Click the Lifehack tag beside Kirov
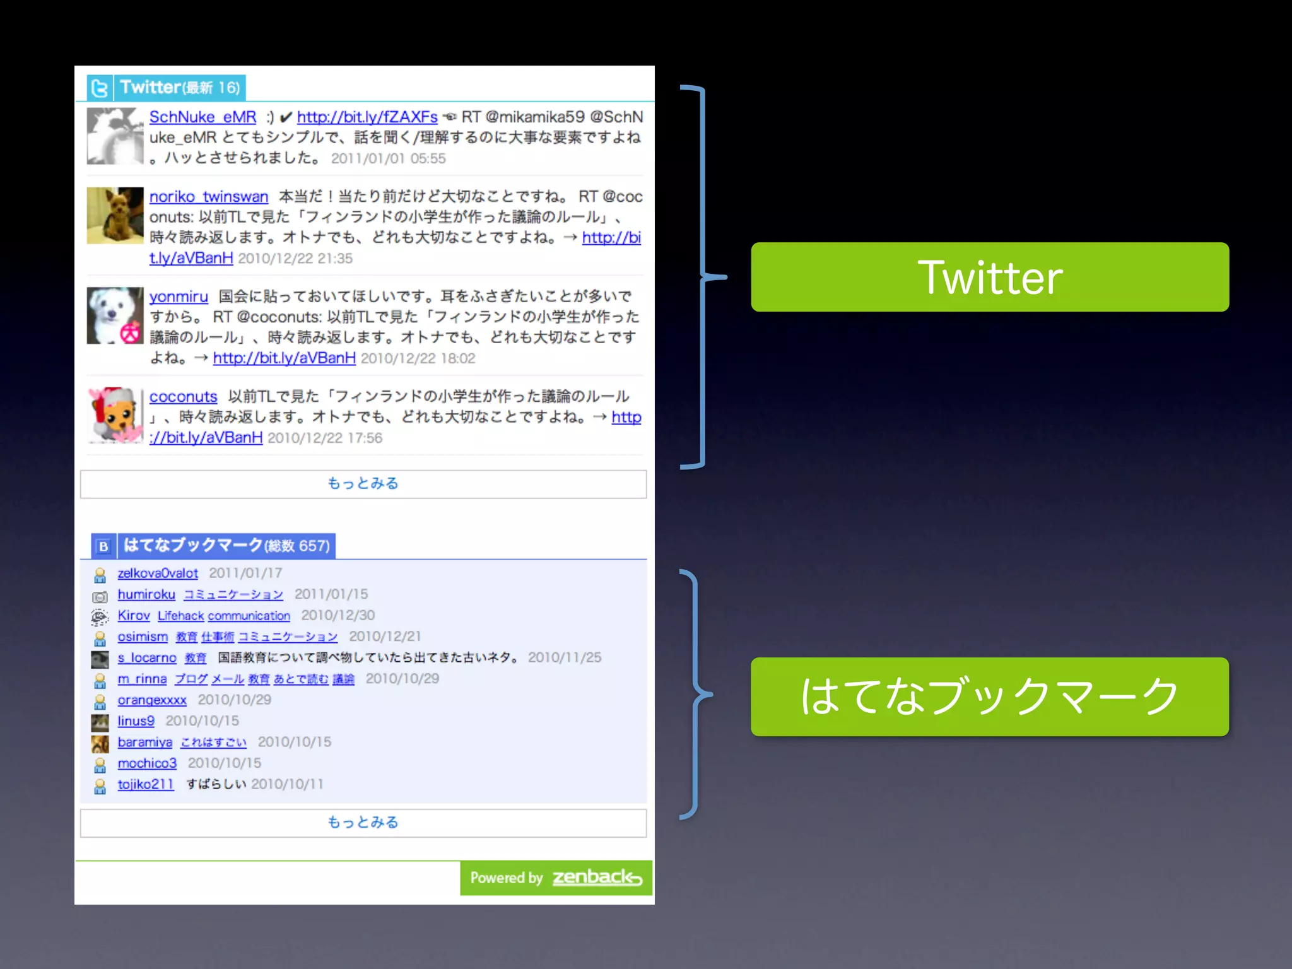The height and width of the screenshot is (969, 1292). tap(180, 616)
